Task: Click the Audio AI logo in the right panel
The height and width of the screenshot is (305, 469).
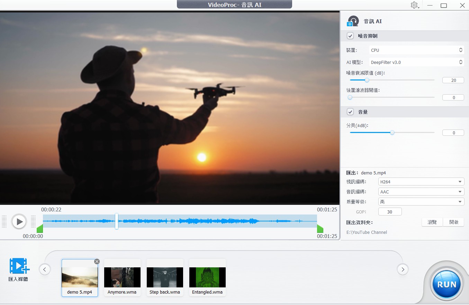Action: click(x=352, y=20)
